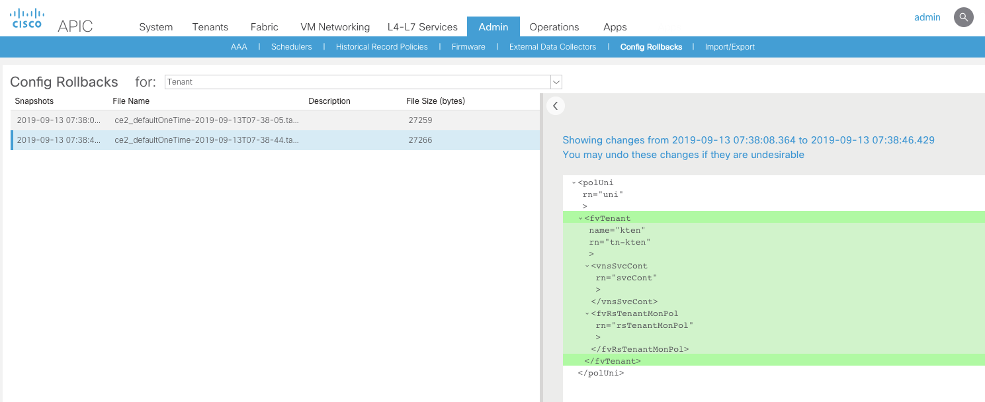Image resolution: width=985 pixels, height=402 pixels.
Task: Click the File Name column header
Action: (x=131, y=101)
